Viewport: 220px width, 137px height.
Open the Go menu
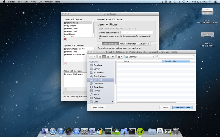[x=40, y=2]
